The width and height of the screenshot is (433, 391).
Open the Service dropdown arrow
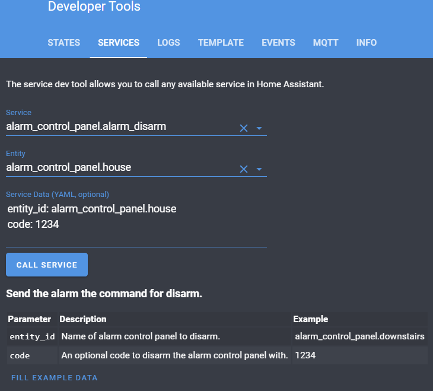point(259,128)
